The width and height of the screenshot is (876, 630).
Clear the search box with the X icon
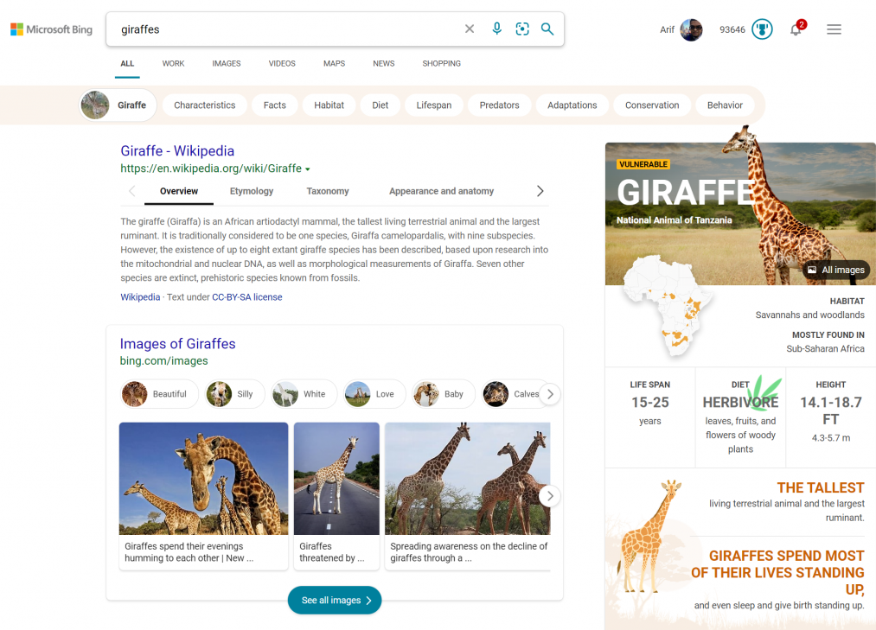[470, 29]
